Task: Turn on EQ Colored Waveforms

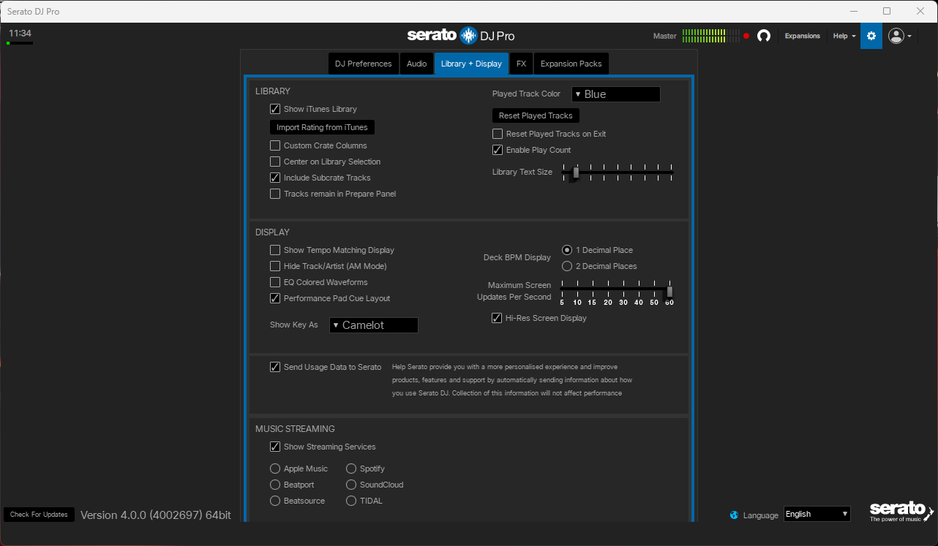Action: click(x=275, y=282)
